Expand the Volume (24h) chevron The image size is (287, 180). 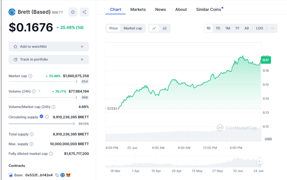[39, 91]
